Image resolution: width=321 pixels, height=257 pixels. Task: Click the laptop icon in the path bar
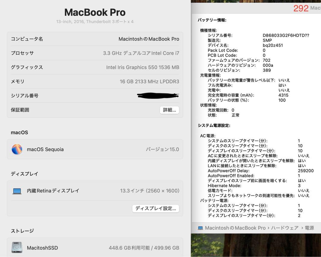coord(200,228)
